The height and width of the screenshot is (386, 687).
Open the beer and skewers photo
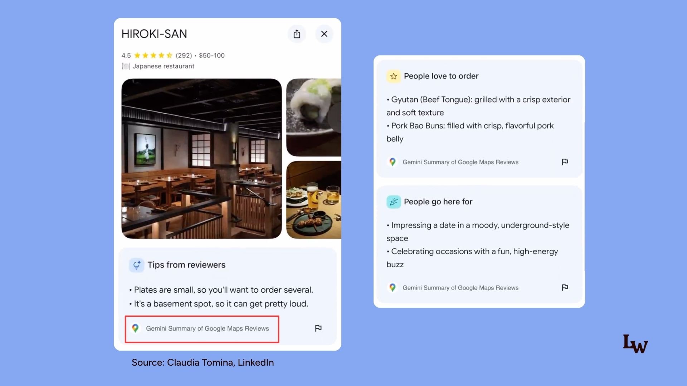coord(314,200)
